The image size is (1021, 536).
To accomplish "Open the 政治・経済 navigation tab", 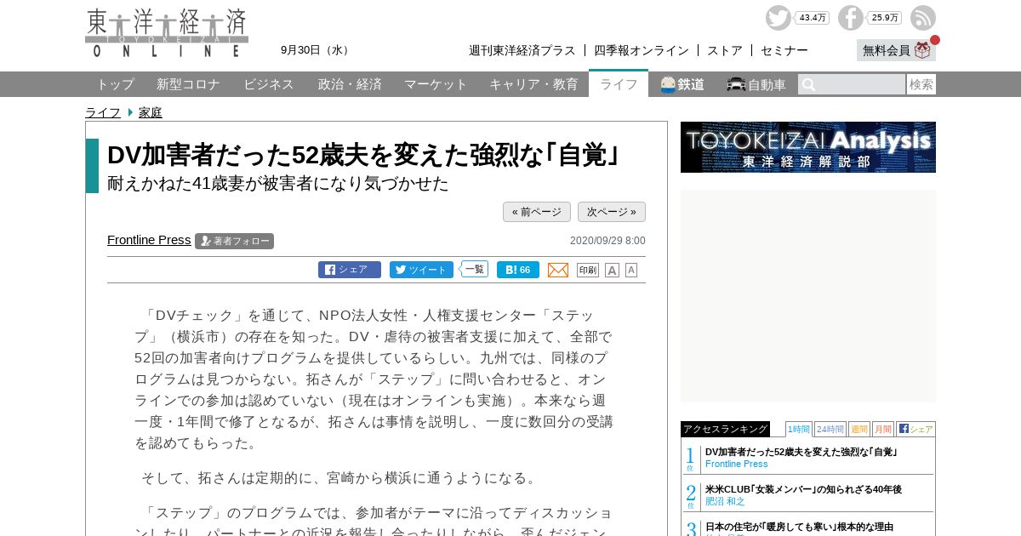I will (x=350, y=84).
